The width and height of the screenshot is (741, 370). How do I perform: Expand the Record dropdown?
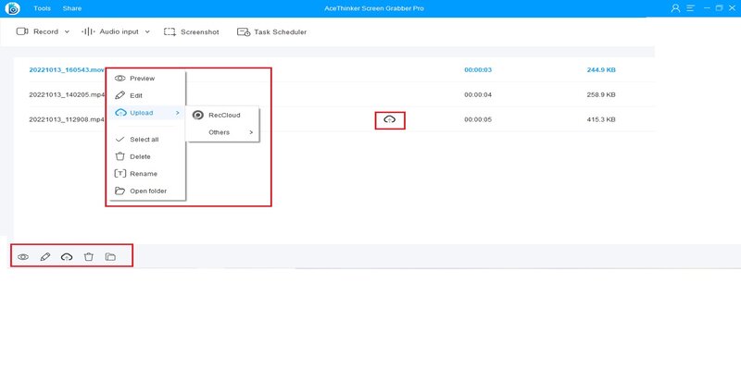(x=43, y=31)
